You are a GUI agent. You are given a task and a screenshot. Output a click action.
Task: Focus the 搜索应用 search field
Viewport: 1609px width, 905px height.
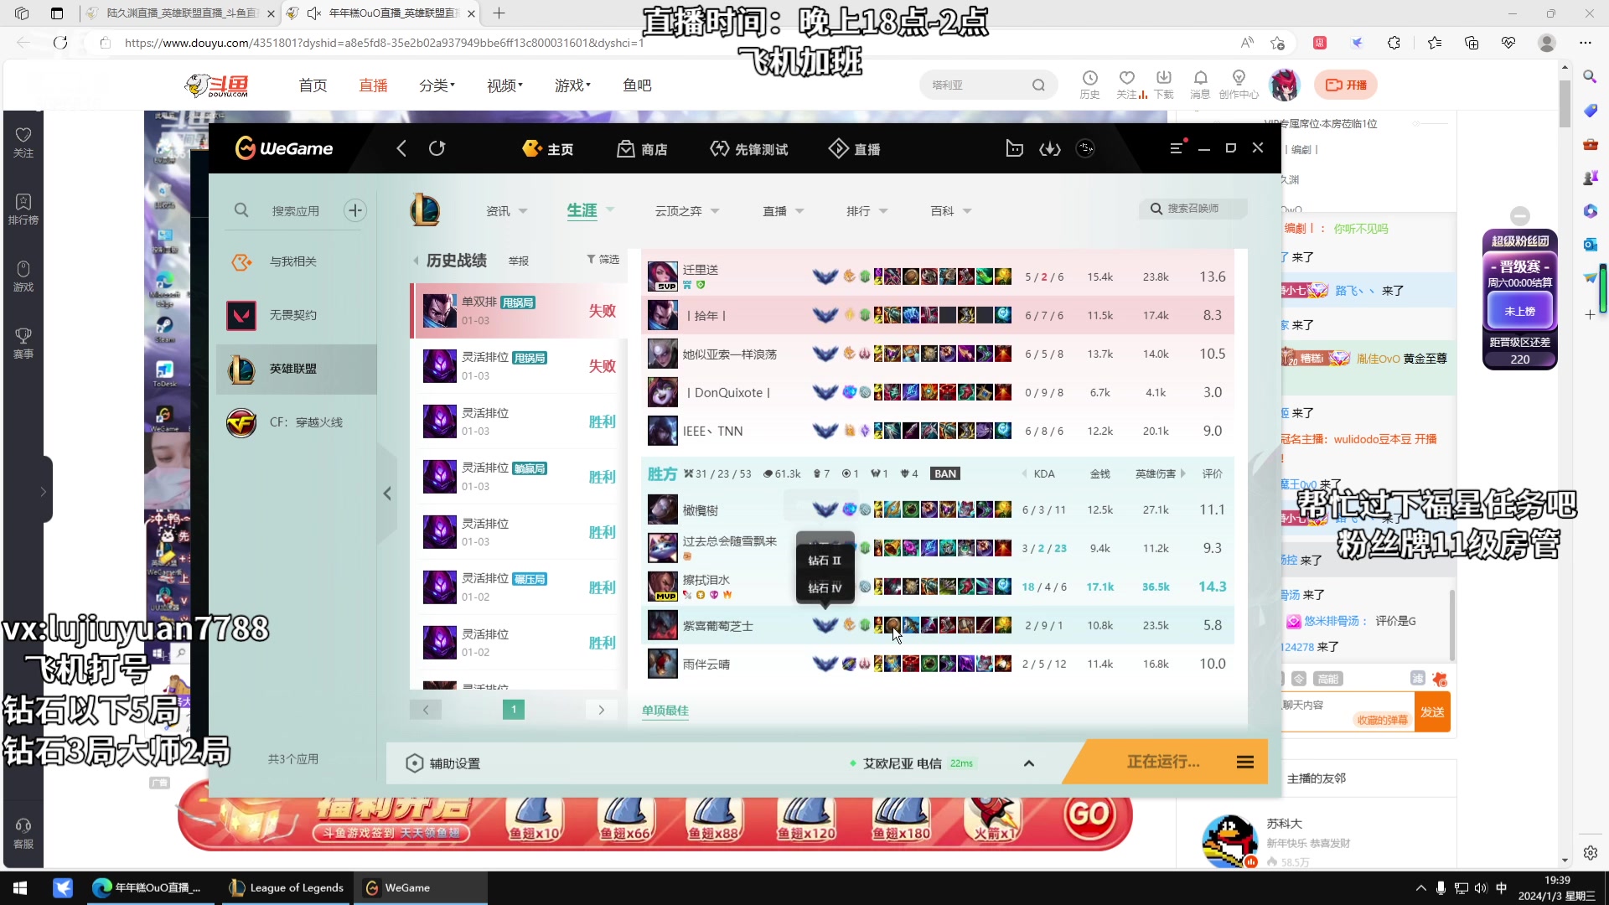(295, 211)
